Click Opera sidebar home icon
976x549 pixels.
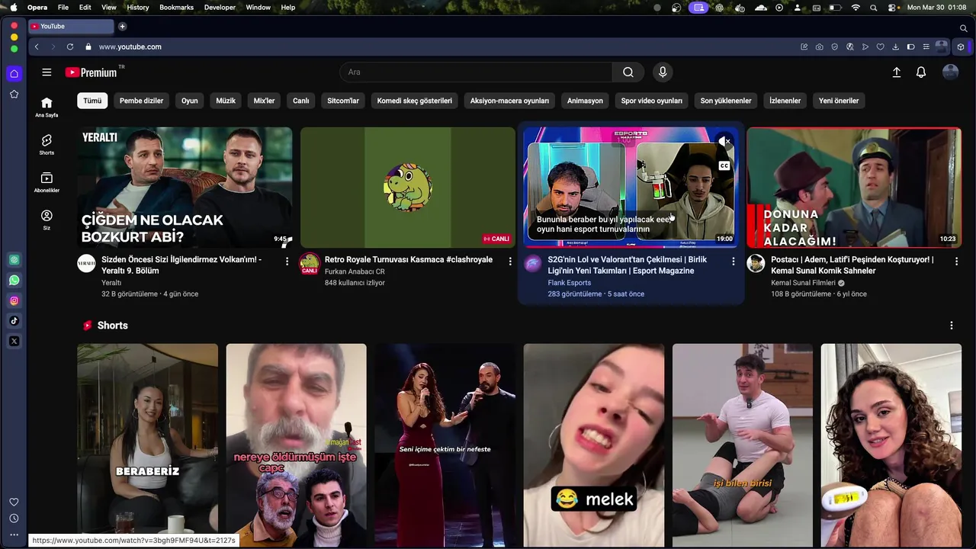pos(14,74)
